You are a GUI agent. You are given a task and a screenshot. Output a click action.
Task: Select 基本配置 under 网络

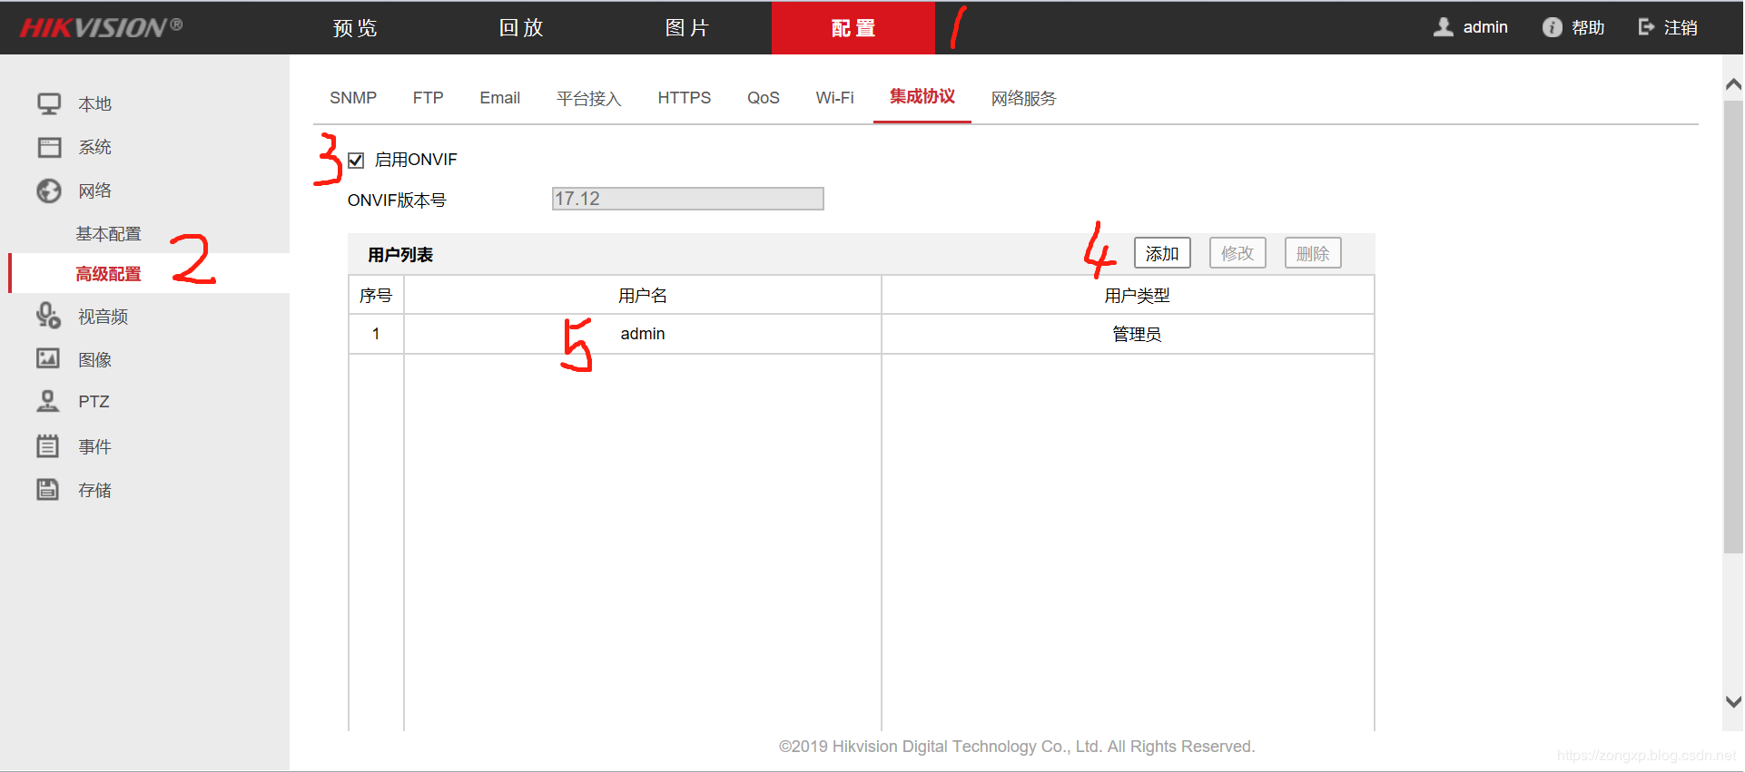109,234
